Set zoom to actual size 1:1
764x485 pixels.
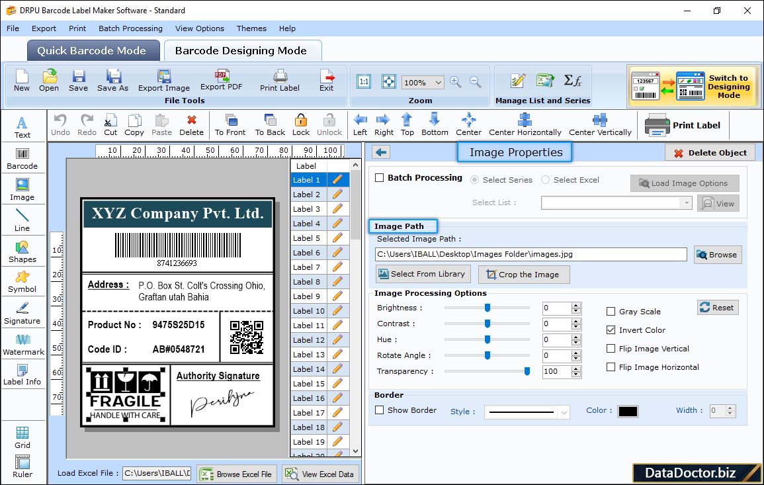pyautogui.click(x=364, y=82)
